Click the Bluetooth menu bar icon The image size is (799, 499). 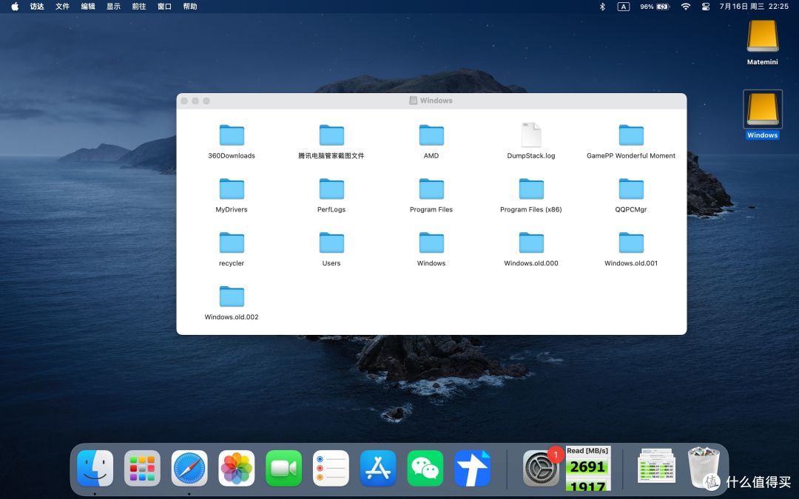tap(602, 7)
